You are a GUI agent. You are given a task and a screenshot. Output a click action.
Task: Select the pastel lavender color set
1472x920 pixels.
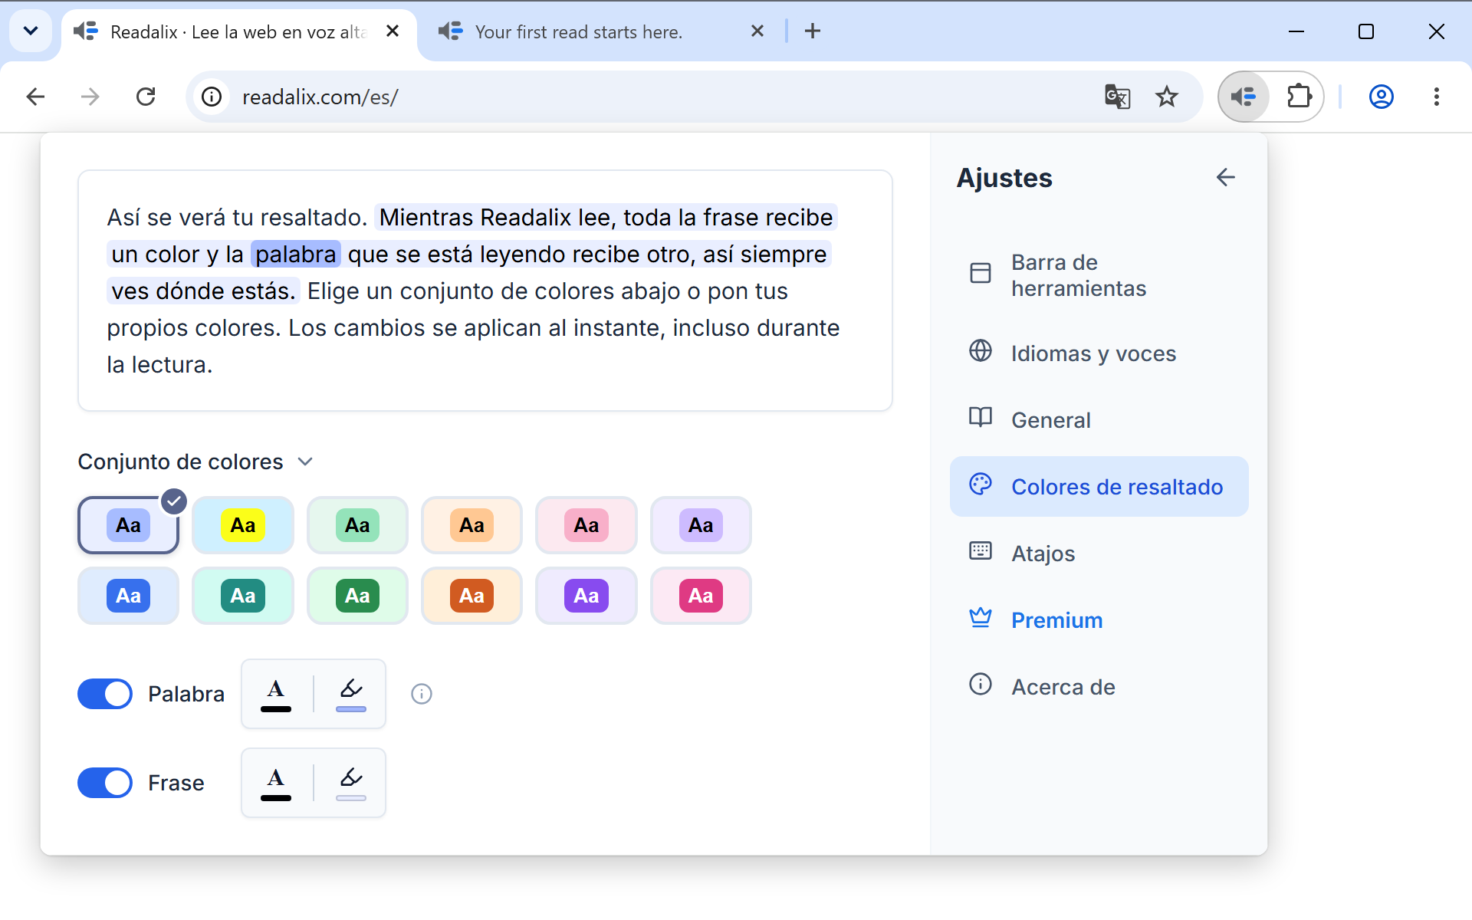click(x=701, y=525)
